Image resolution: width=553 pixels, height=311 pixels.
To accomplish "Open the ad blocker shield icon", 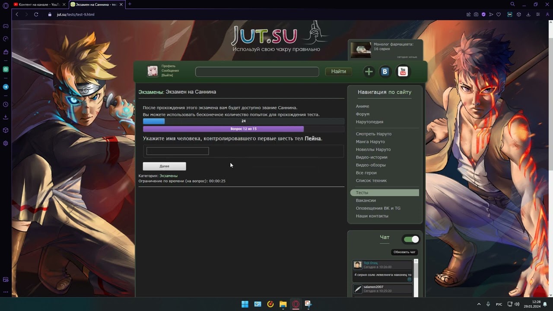I will click(x=483, y=14).
